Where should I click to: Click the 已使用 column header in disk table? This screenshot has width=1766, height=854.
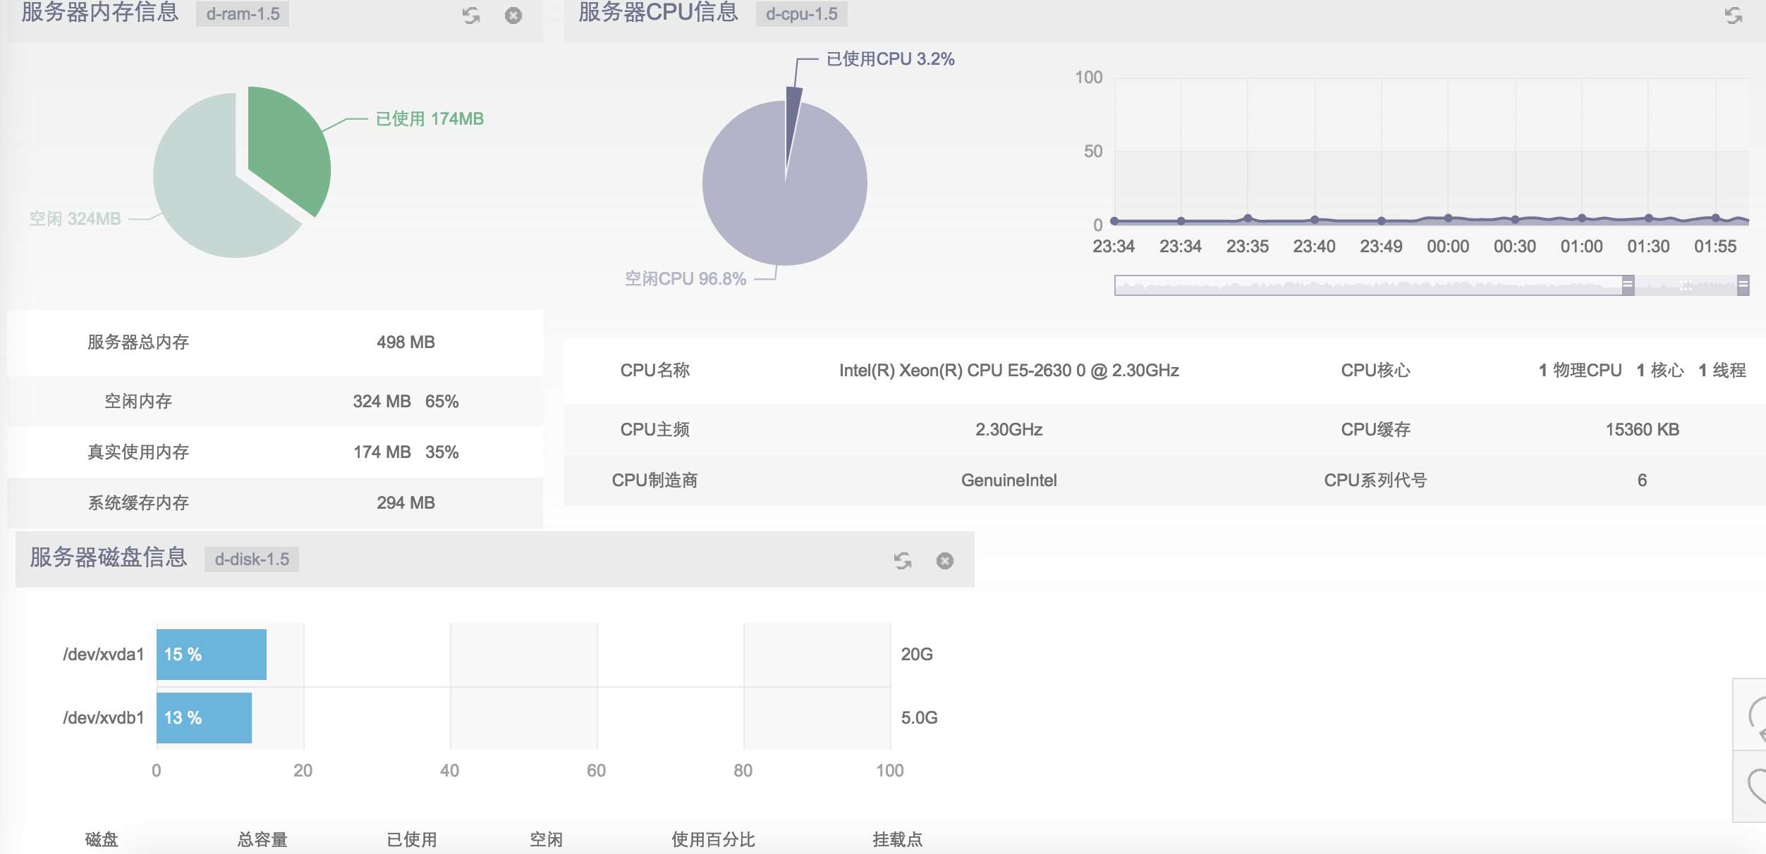point(412,839)
